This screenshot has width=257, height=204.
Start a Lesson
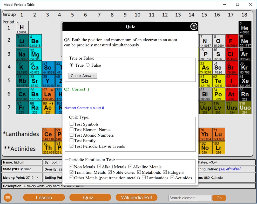click(x=44, y=197)
